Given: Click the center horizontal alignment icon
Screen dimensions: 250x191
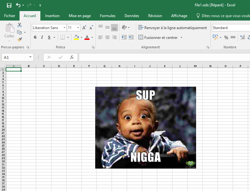Looking at the screenshot, I should 108,37.
